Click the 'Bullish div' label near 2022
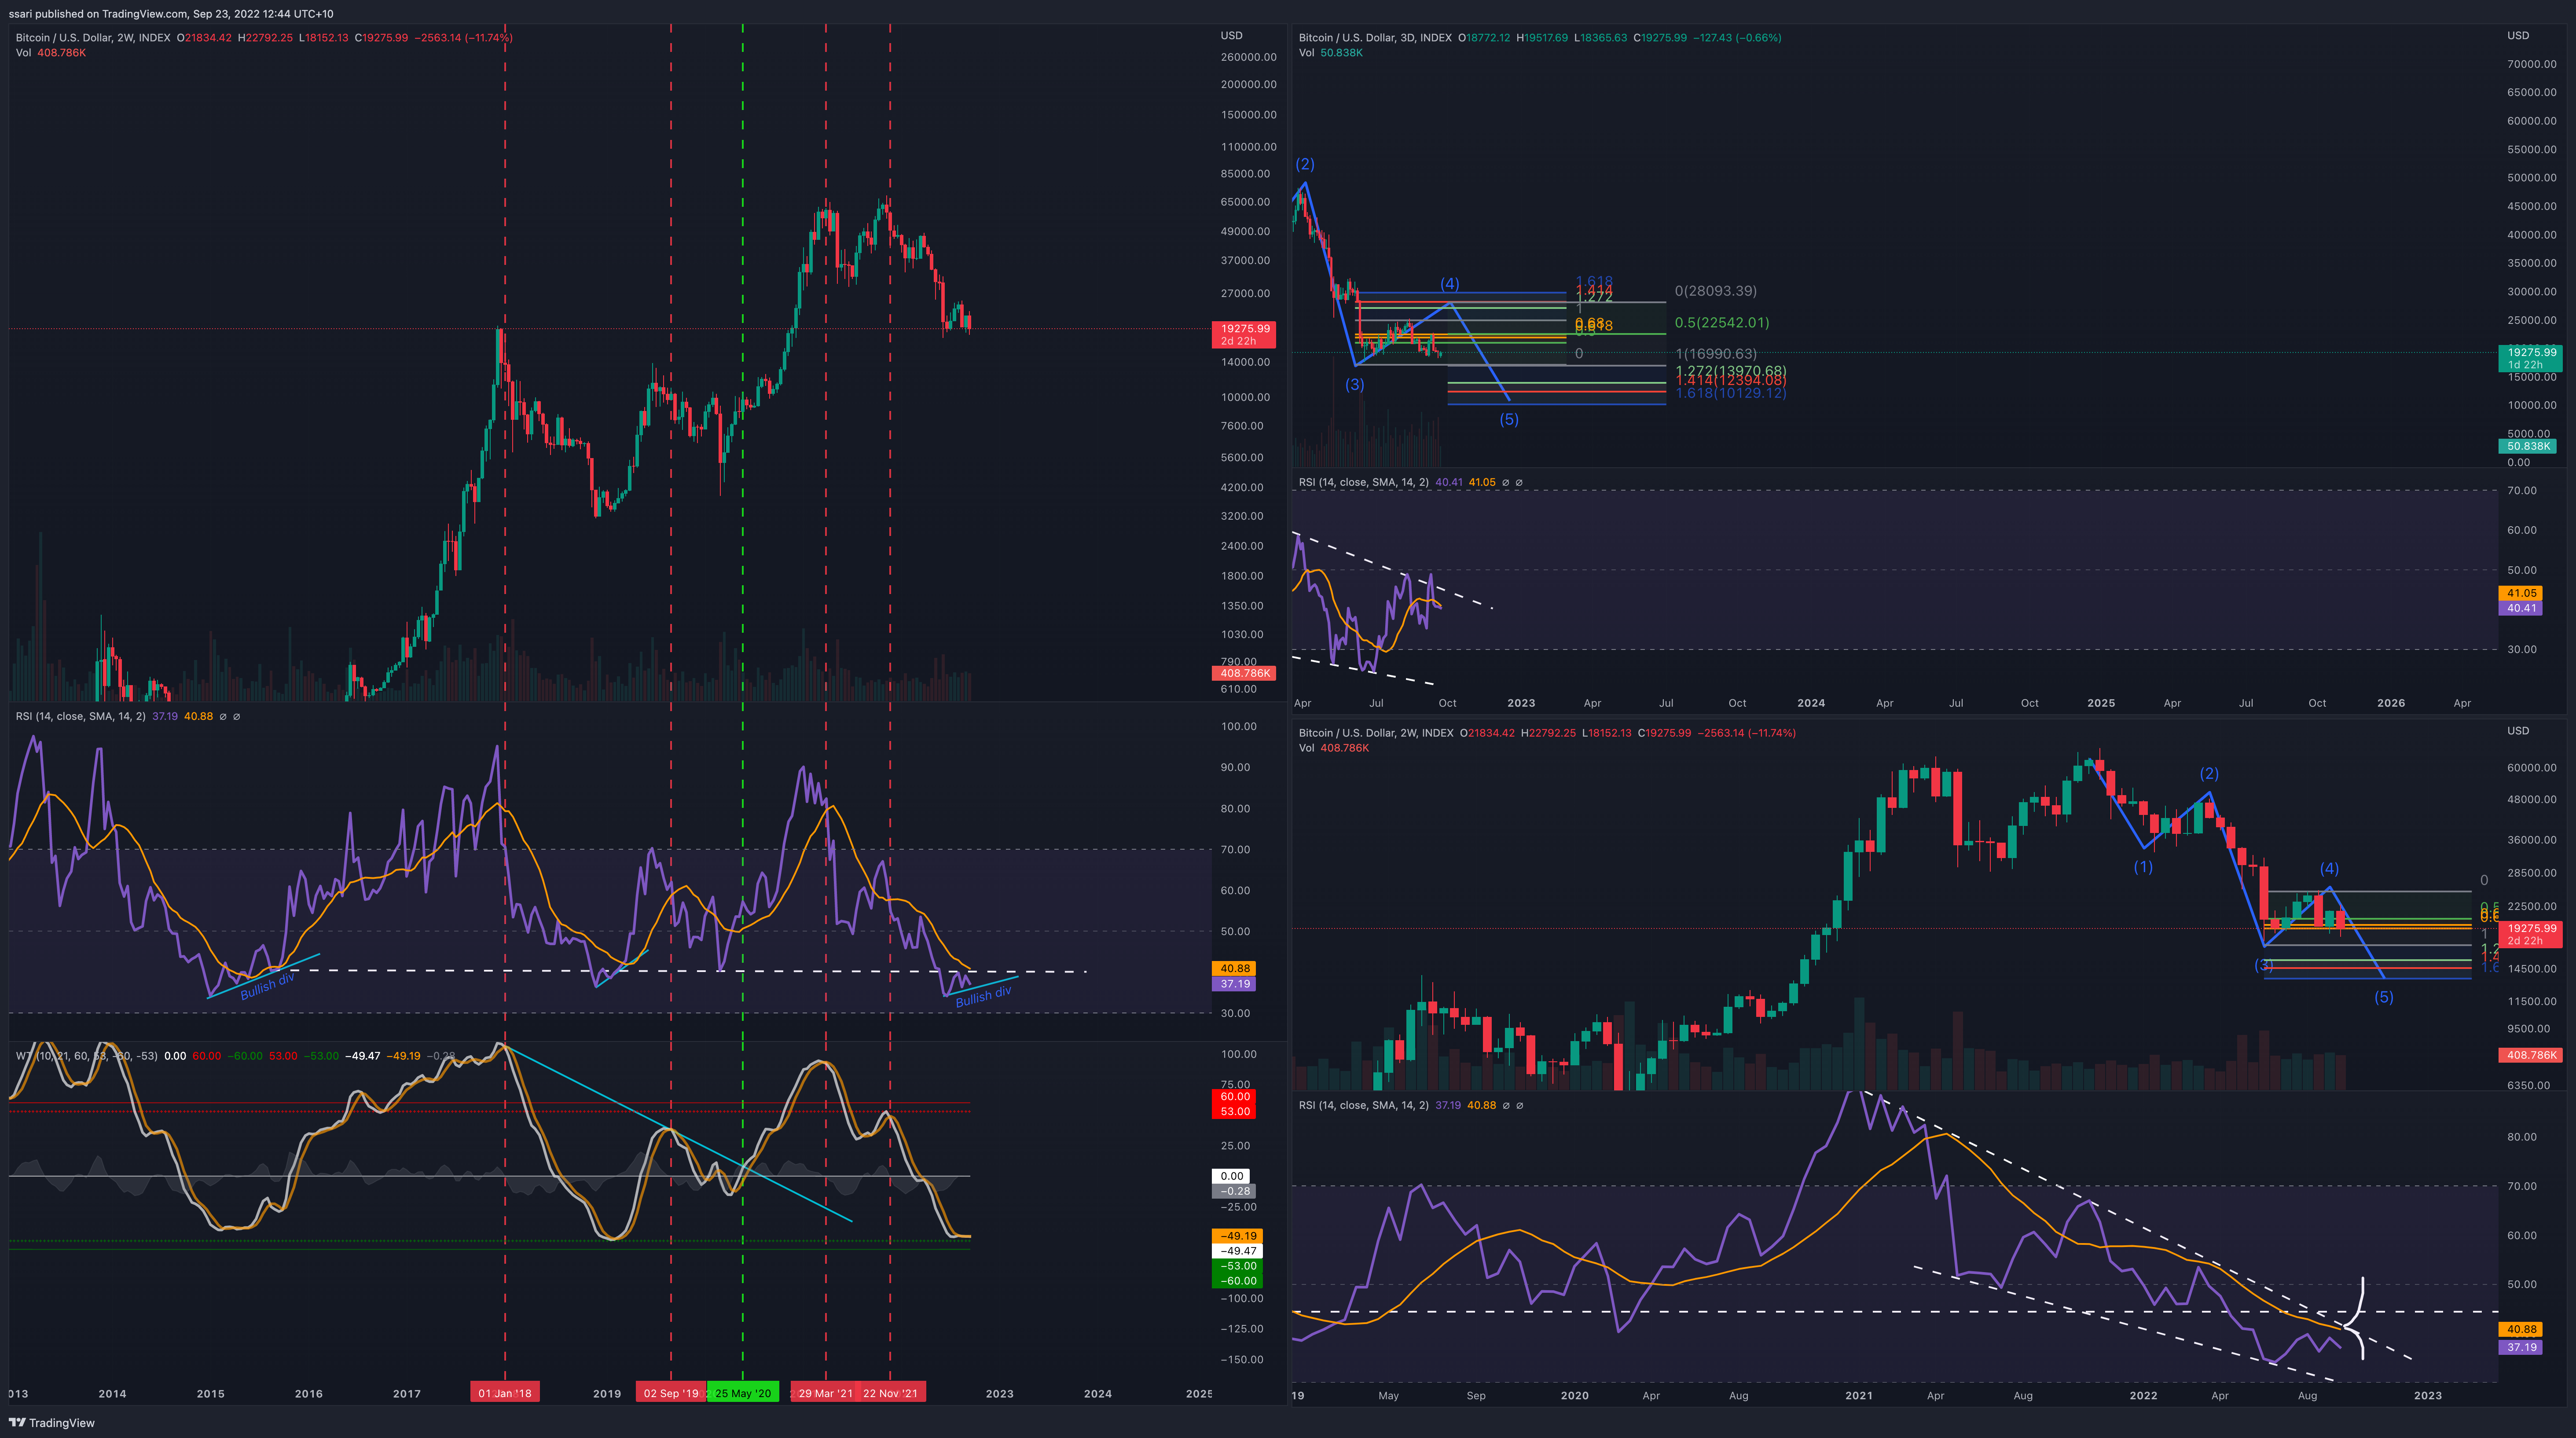This screenshot has width=2576, height=1438. tap(983, 996)
